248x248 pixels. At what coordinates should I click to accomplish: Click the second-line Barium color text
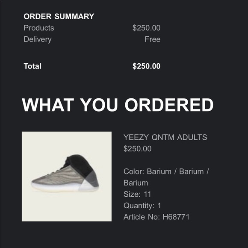click(x=136, y=183)
